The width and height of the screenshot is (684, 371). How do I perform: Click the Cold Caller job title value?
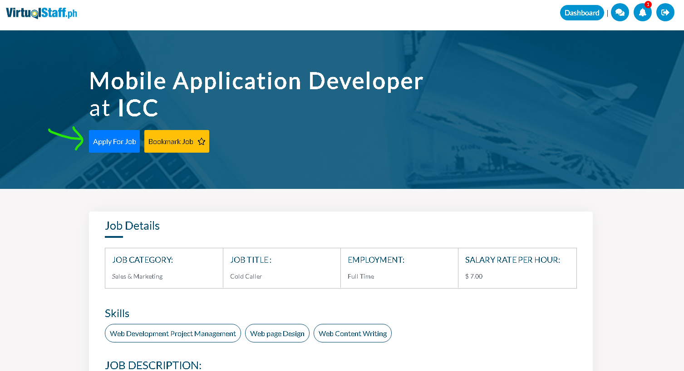point(246,276)
